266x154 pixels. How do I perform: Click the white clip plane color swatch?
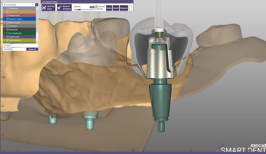[x=130, y=8]
